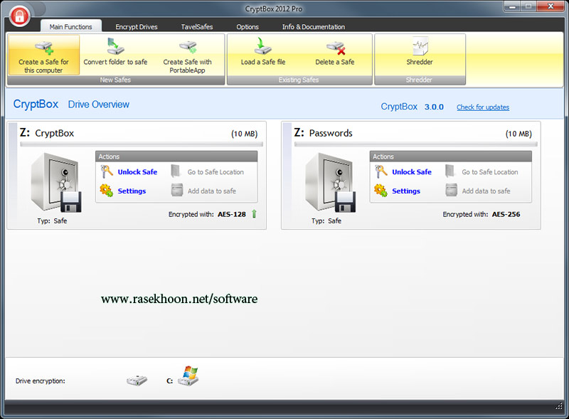Select Convert folder to safe icon
Image resolution: width=569 pixels, height=419 pixels.
(x=115, y=48)
